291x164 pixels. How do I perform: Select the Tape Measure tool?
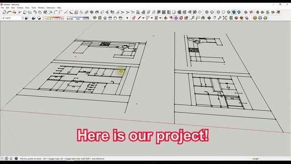(x=192, y=18)
